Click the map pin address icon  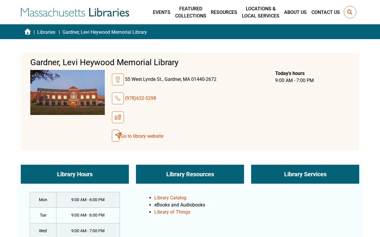pos(118,79)
